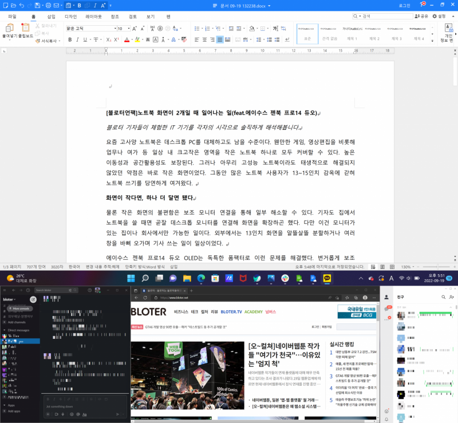Open a file with the folder icon
The height and width of the screenshot is (423, 458).
coord(13,6)
